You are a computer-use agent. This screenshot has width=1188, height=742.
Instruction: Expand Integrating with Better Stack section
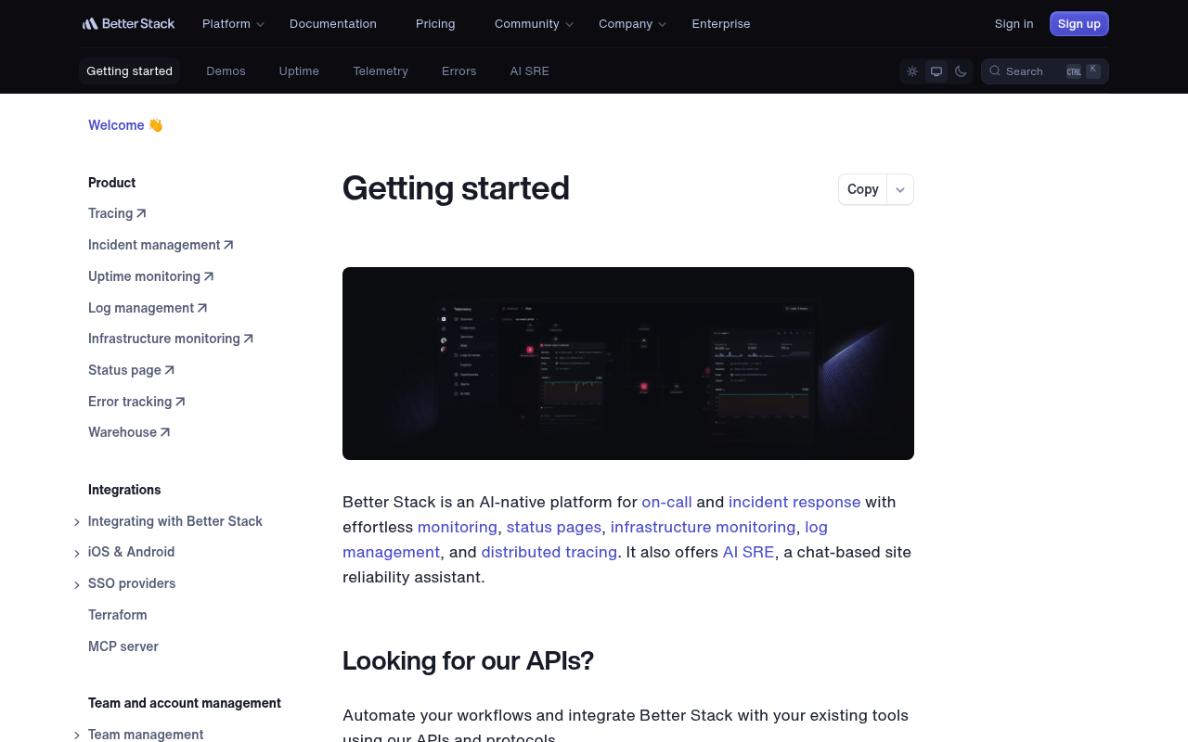(77, 522)
